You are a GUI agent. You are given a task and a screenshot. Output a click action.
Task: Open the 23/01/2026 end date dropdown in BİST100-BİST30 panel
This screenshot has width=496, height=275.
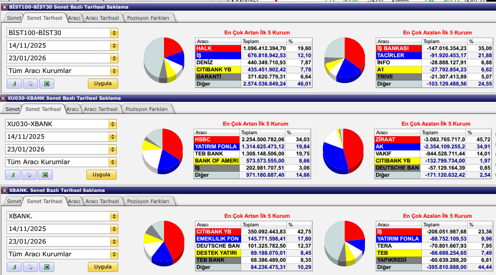click(x=114, y=58)
